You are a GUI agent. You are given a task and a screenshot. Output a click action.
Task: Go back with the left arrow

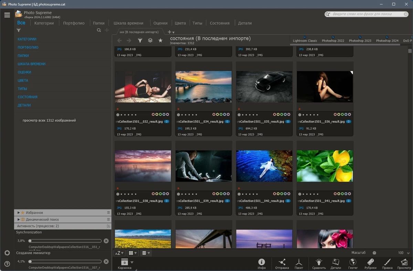[x=119, y=41]
